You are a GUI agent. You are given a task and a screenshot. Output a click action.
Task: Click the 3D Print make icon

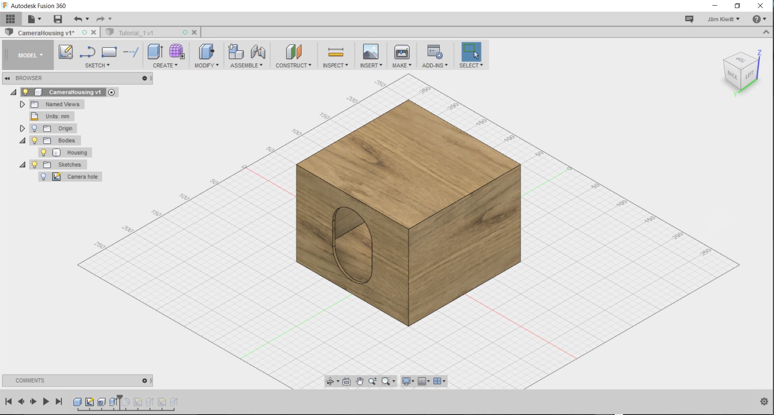pyautogui.click(x=402, y=52)
